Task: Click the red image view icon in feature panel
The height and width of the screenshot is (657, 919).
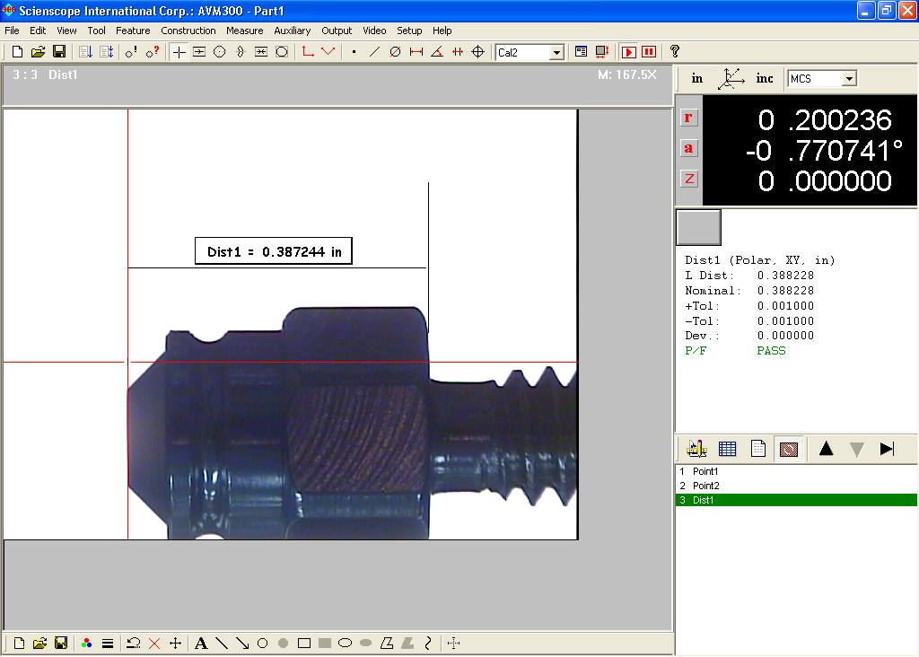Action: click(x=788, y=449)
